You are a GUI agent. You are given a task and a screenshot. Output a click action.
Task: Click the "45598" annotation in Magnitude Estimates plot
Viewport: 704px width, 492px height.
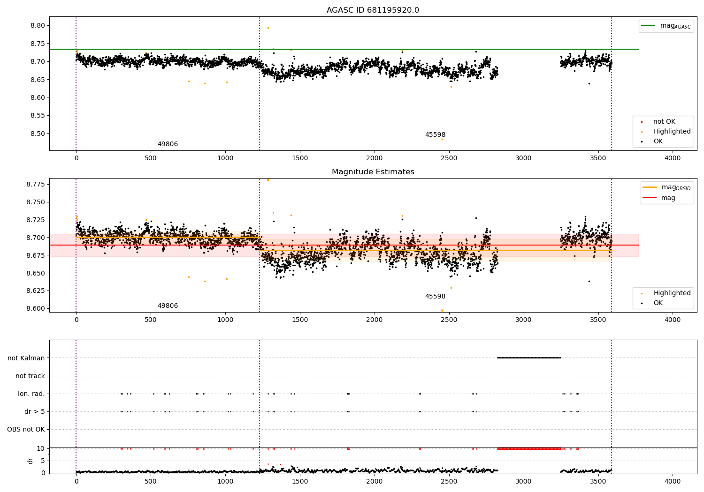coord(435,297)
